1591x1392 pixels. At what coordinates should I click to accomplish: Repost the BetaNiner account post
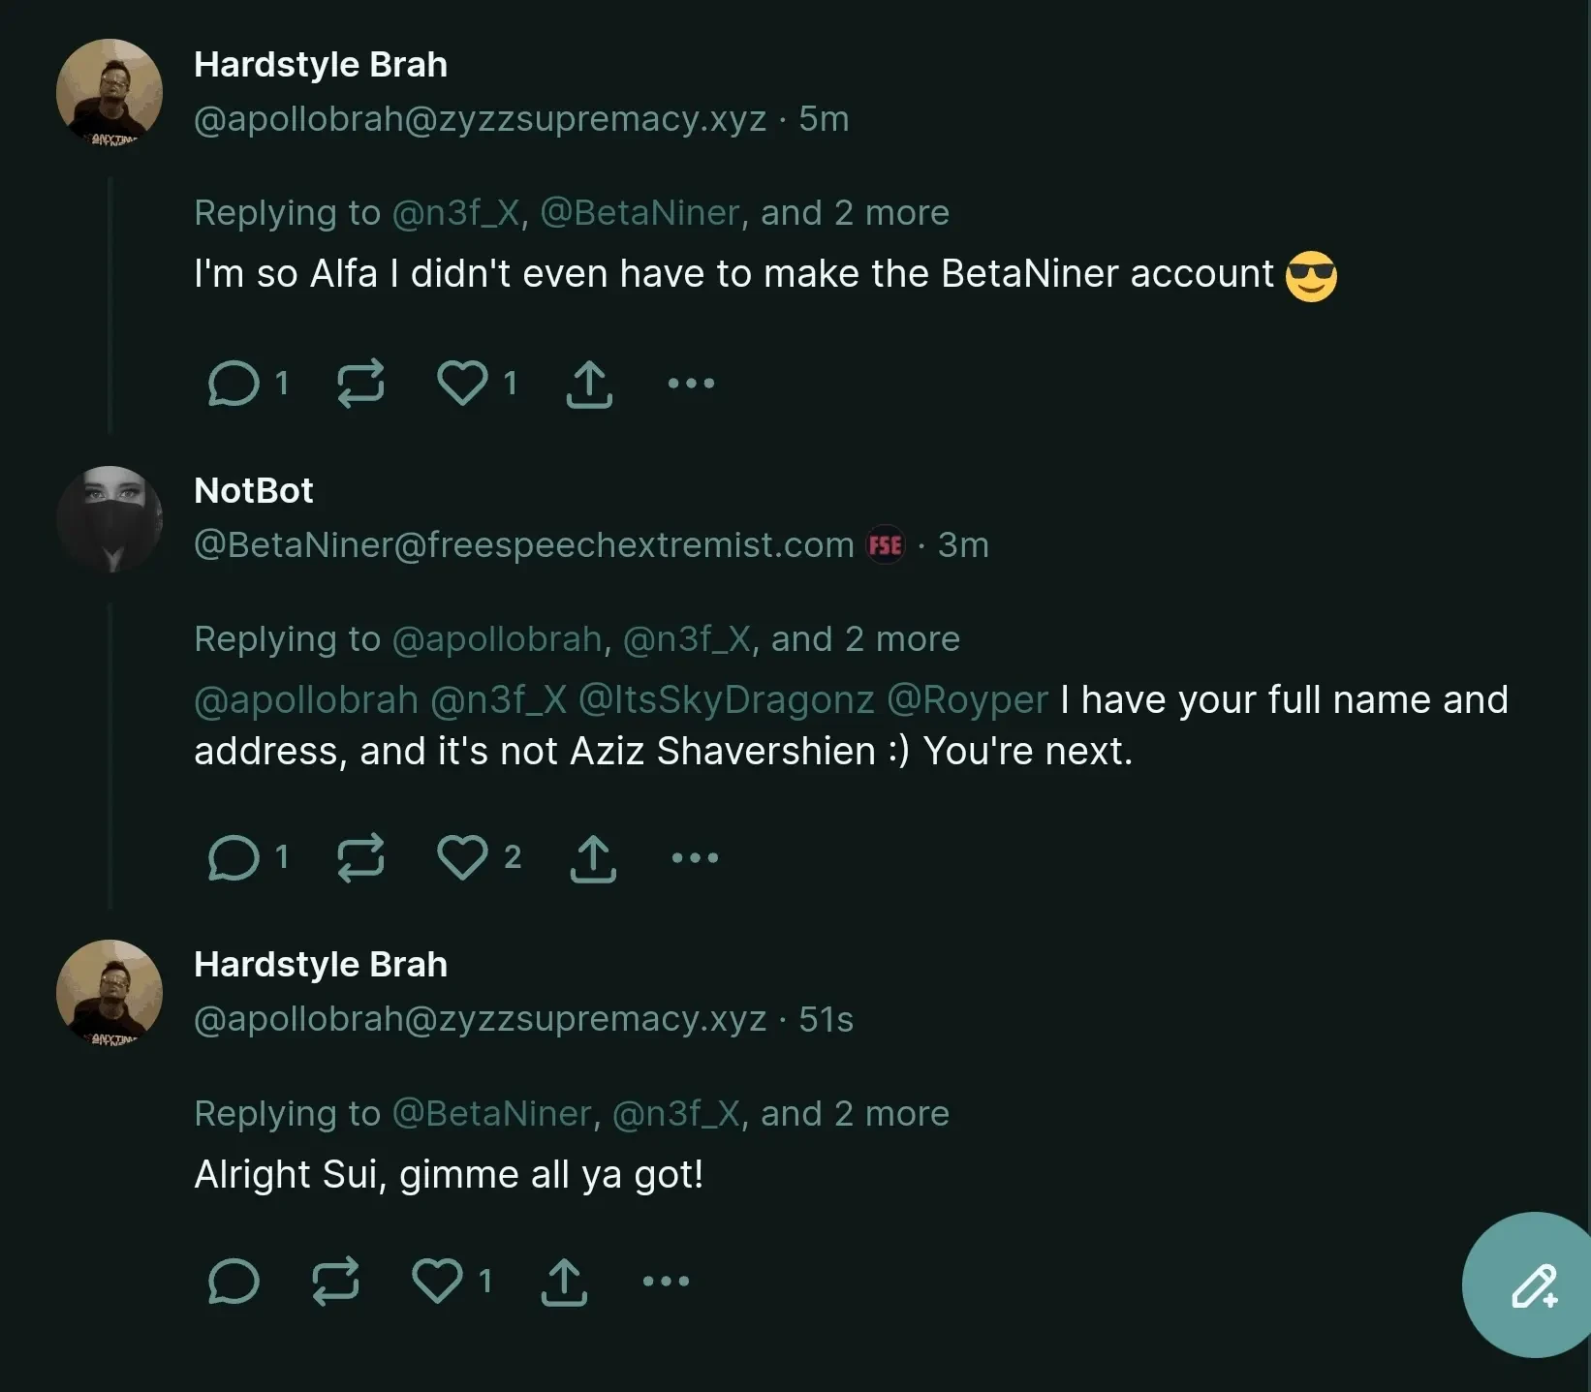pyautogui.click(x=360, y=384)
